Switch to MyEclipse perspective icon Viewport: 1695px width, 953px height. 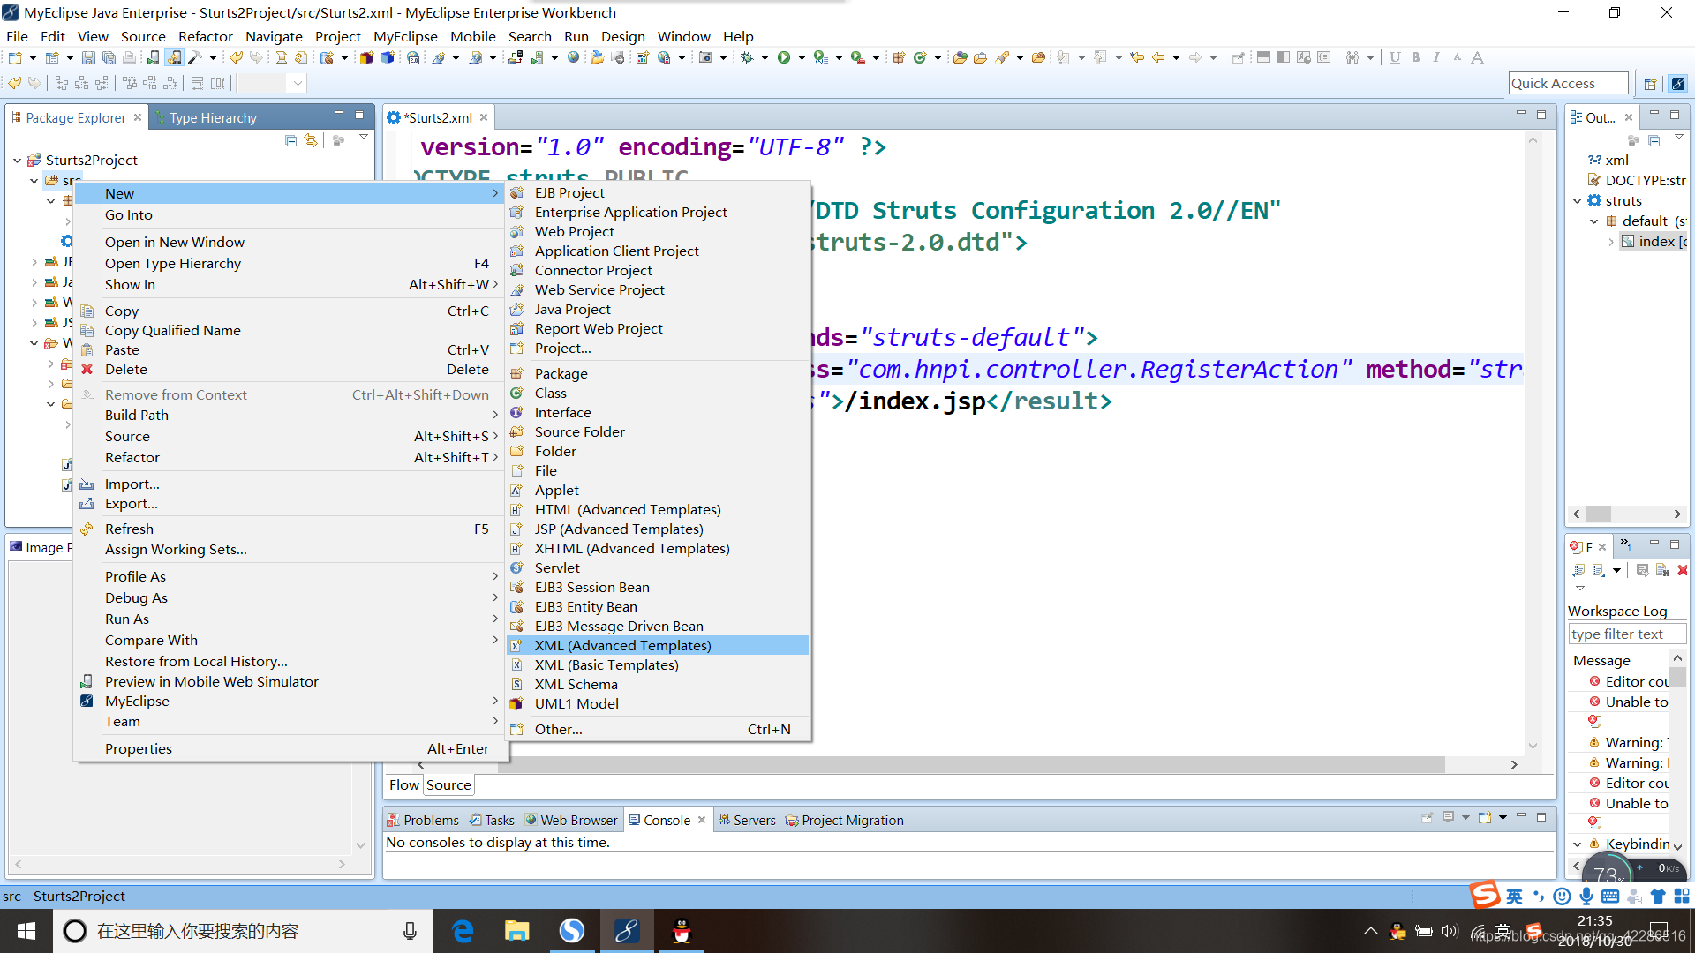click(1677, 84)
